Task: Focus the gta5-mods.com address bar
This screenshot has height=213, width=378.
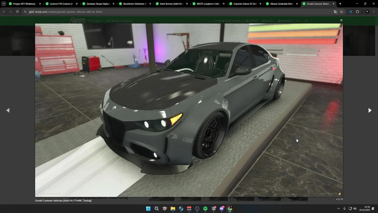Action: pos(177,12)
